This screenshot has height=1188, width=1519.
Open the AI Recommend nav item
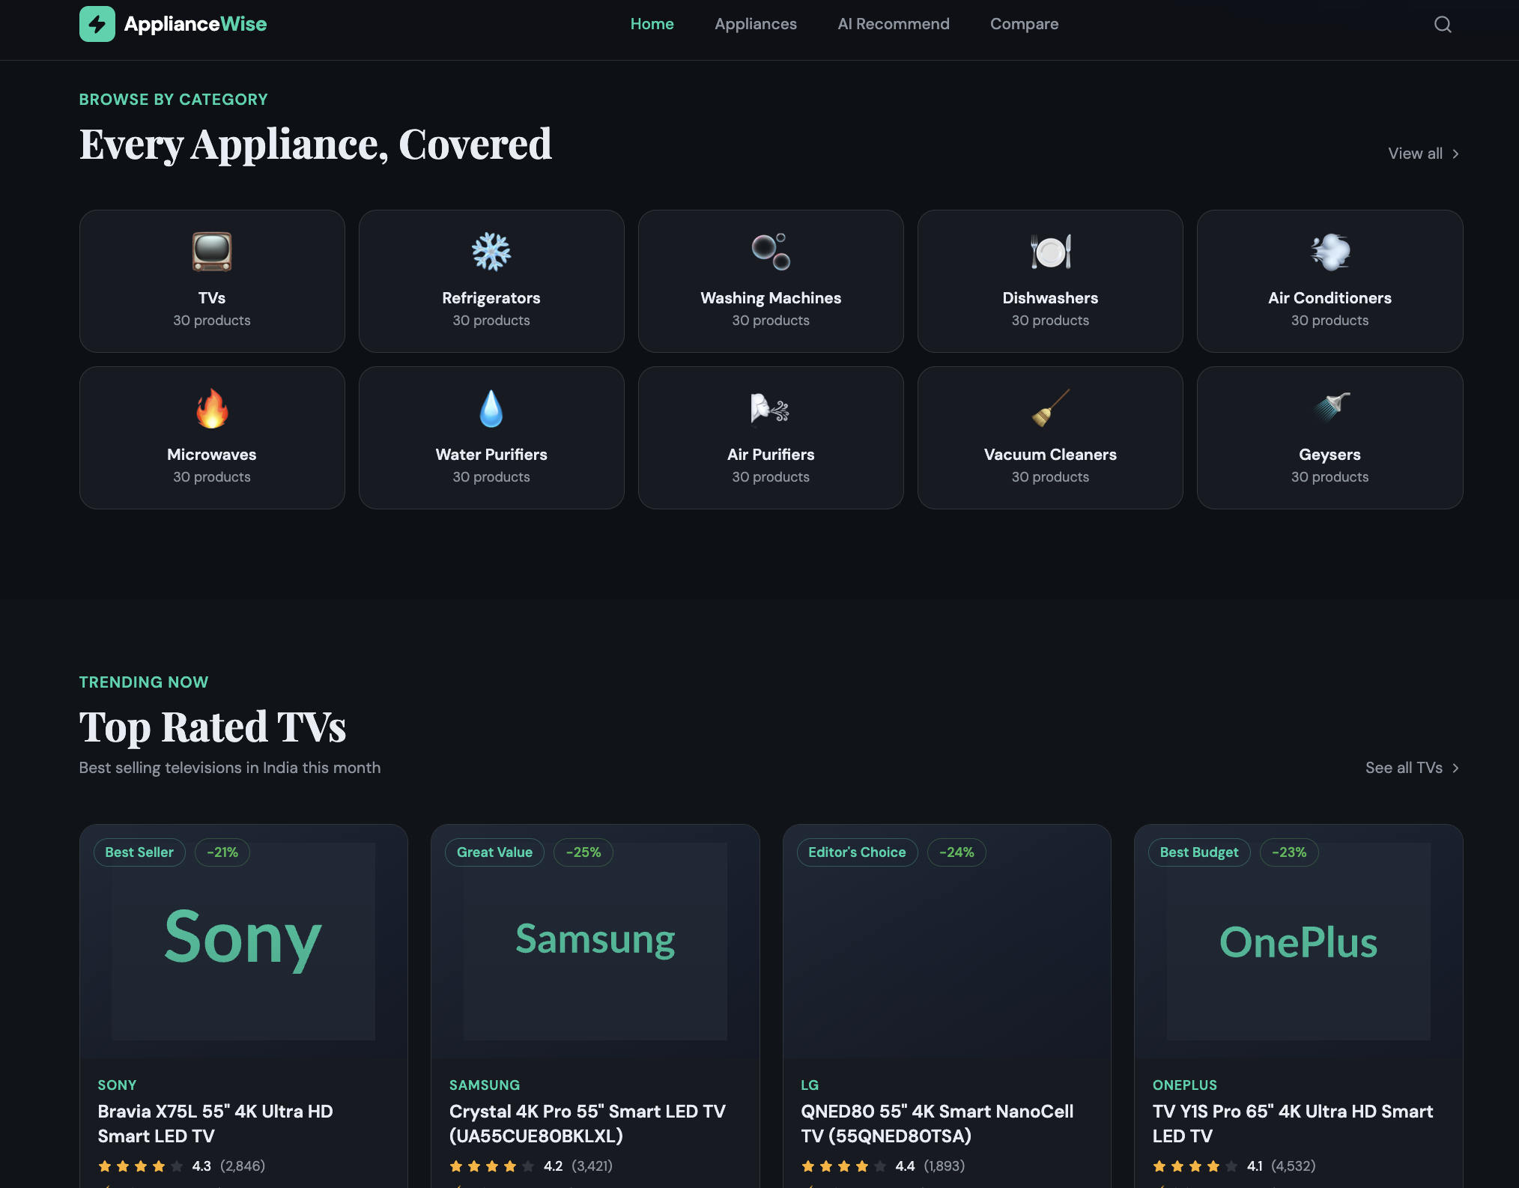tap(894, 24)
